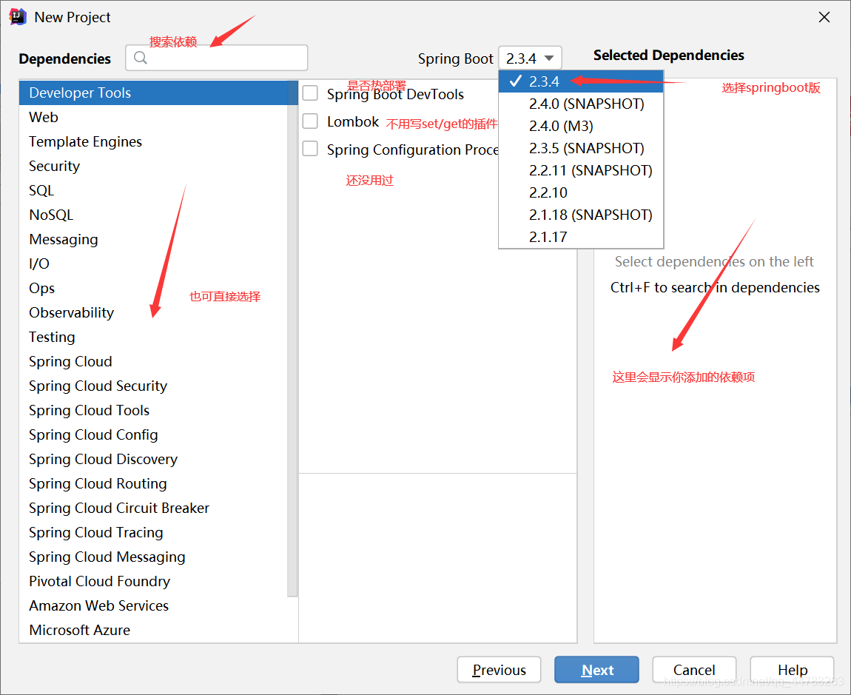The height and width of the screenshot is (695, 851).
Task: Open the I/O category
Action: click(154, 264)
